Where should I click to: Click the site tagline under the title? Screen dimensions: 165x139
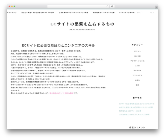point(82,30)
